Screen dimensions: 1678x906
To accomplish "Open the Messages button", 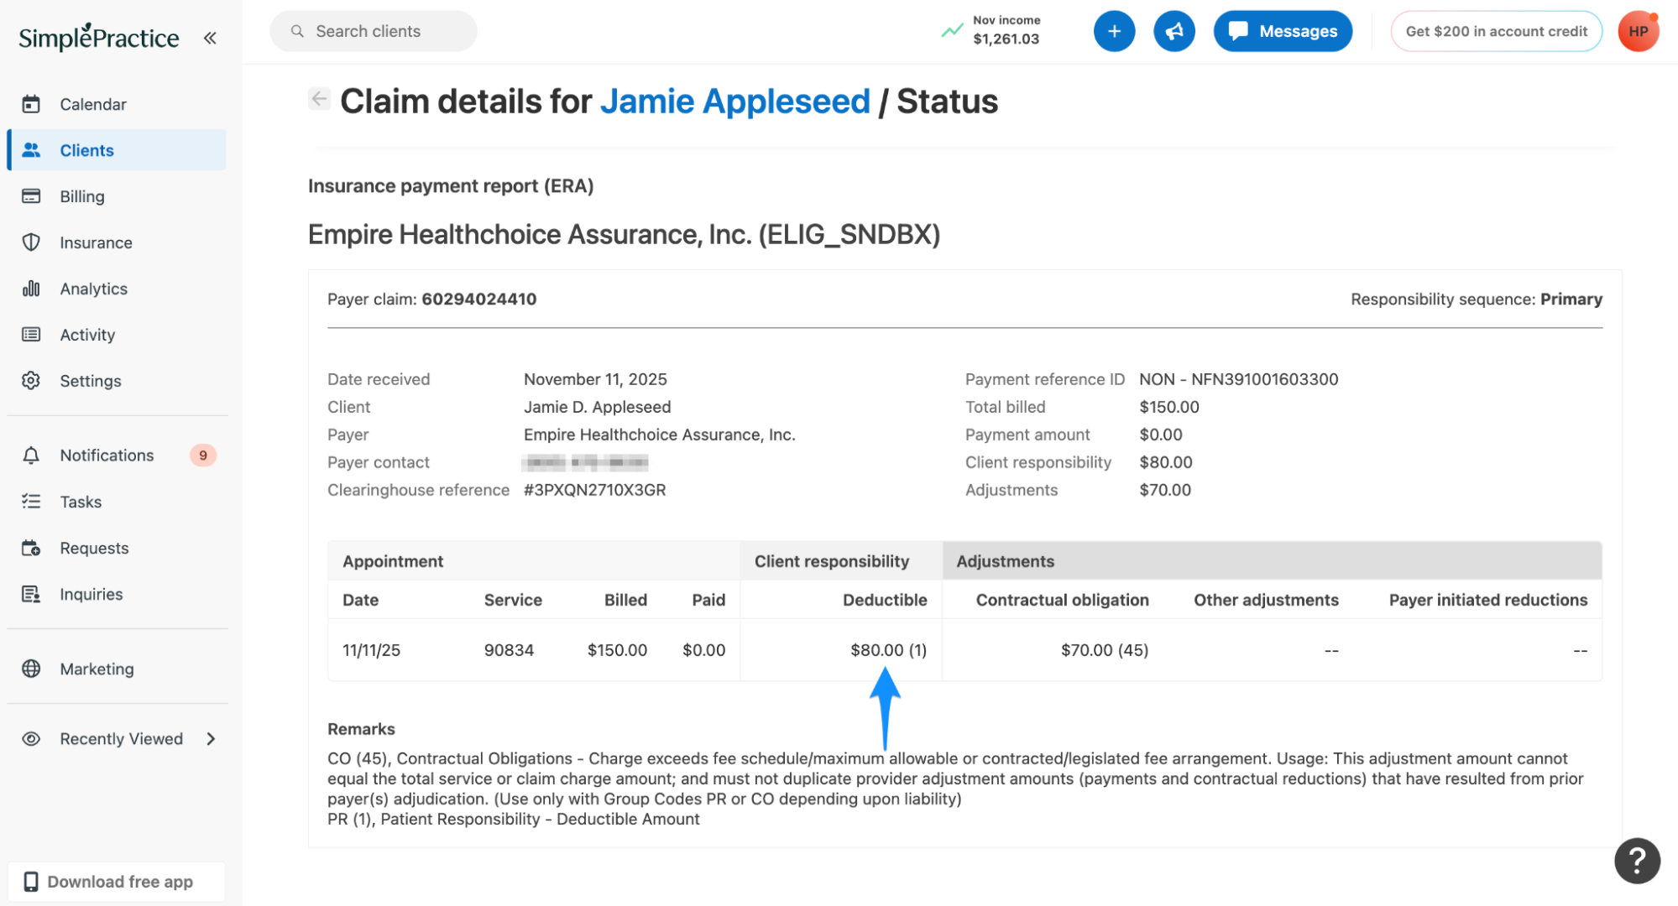I will [x=1283, y=31].
